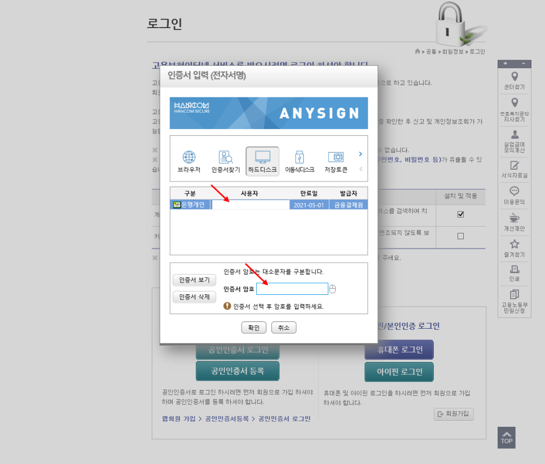545x464 pixels.
Task: Toggle the checked 설치 및 적용 checkbox
Action: 460,214
